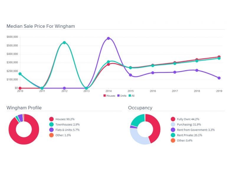The image size is (236, 177).
Task: Click the Rent Private teal legend circle
Action: click(x=173, y=135)
